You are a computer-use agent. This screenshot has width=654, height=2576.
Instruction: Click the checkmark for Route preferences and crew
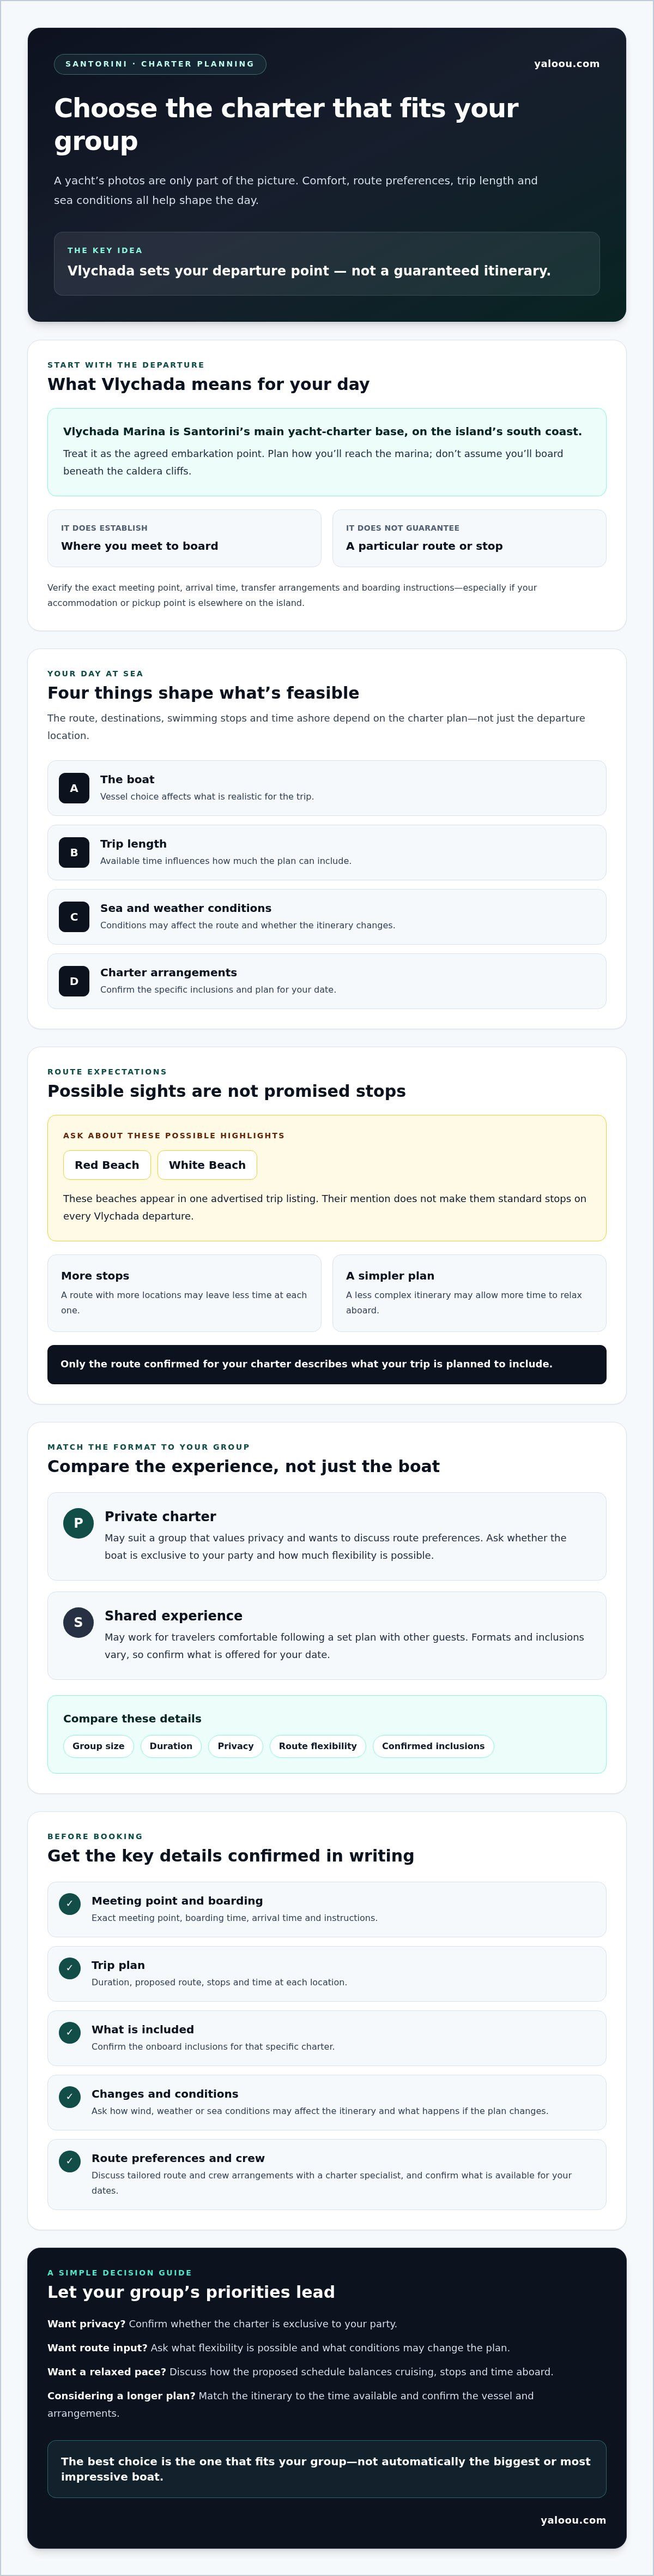(69, 2161)
